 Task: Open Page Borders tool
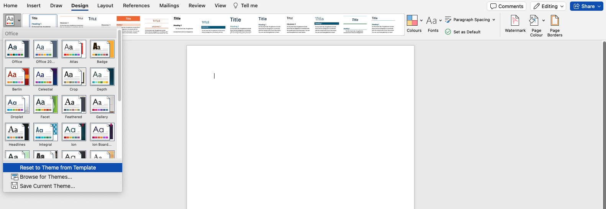pos(554,21)
